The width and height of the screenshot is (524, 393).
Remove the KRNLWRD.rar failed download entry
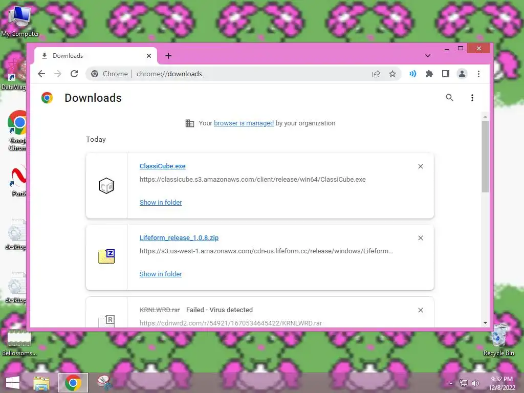pyautogui.click(x=421, y=310)
